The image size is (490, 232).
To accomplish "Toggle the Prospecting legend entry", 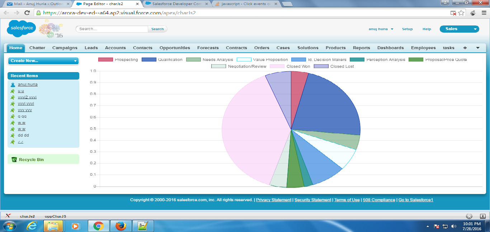I will pos(118,60).
